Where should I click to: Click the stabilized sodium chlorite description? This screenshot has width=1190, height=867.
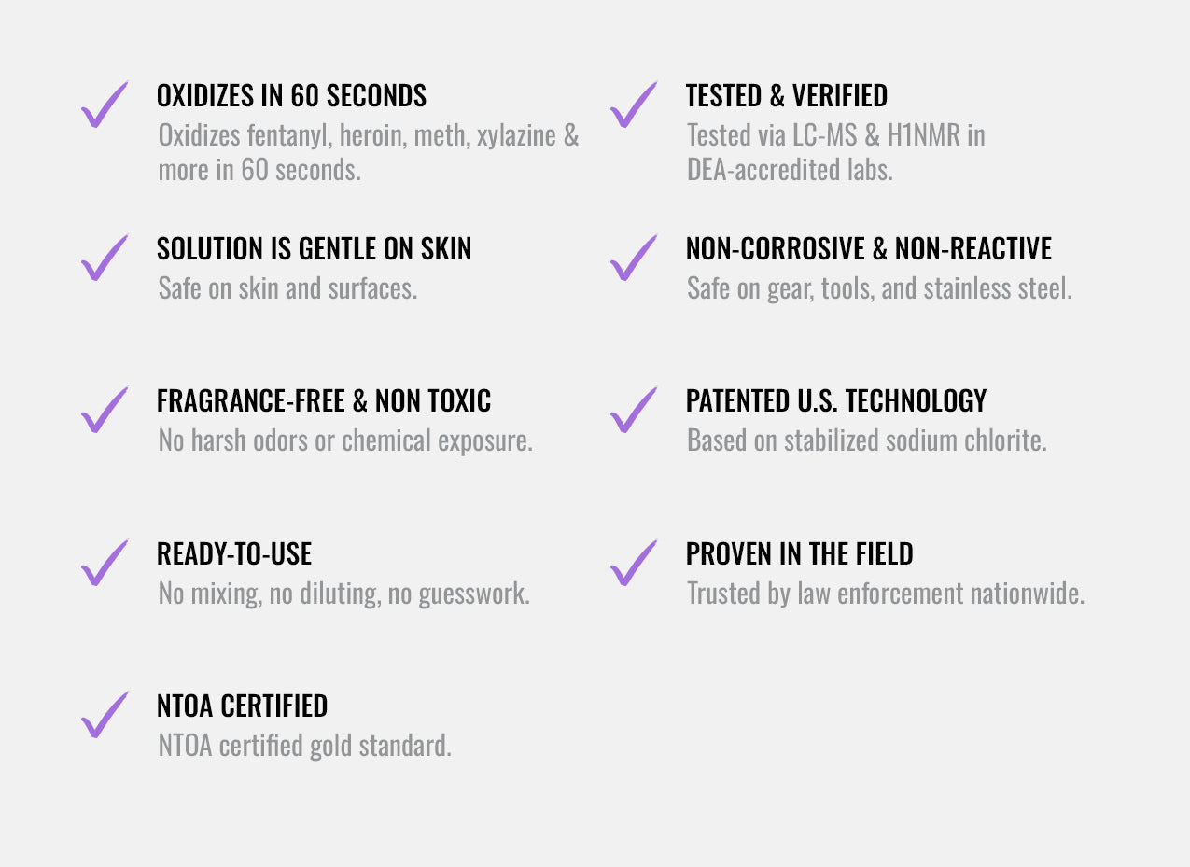pyautogui.click(x=866, y=440)
